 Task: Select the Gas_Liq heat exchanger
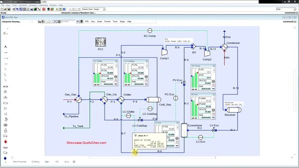[x=104, y=99]
